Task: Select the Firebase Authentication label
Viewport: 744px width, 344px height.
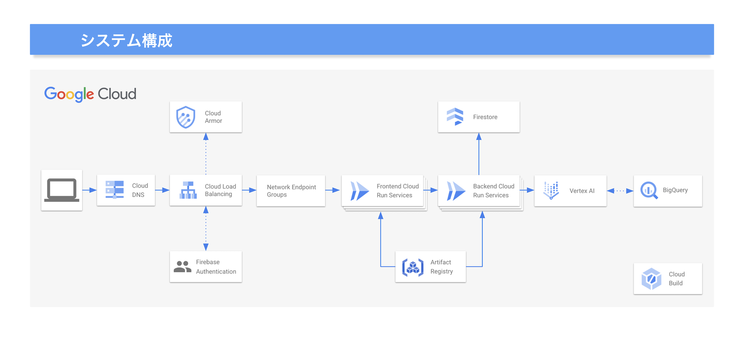Action: click(216, 267)
